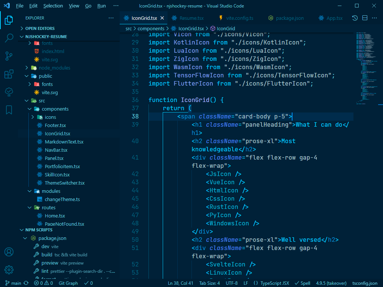Expand the OPEN EDITORS section
The image size is (383, 287).
coord(40,28)
